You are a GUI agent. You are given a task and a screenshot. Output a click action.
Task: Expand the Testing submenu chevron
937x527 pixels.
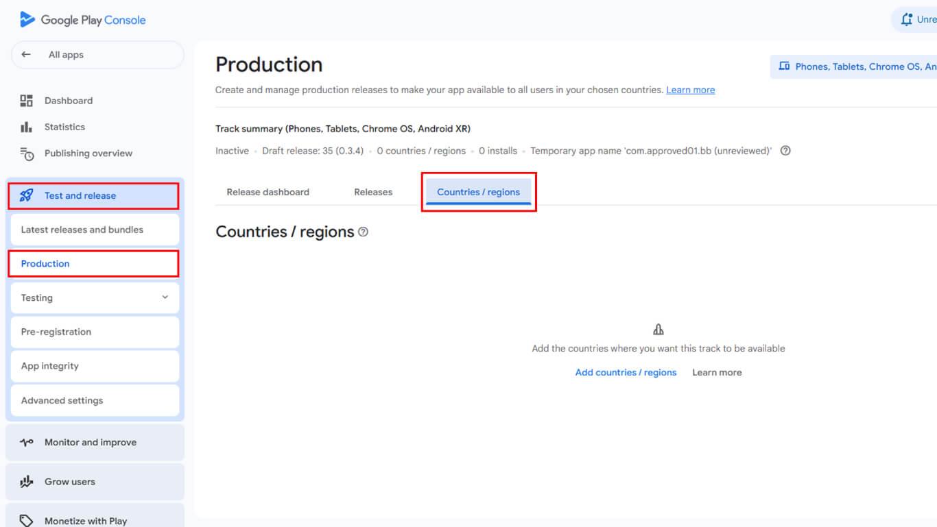coord(165,297)
